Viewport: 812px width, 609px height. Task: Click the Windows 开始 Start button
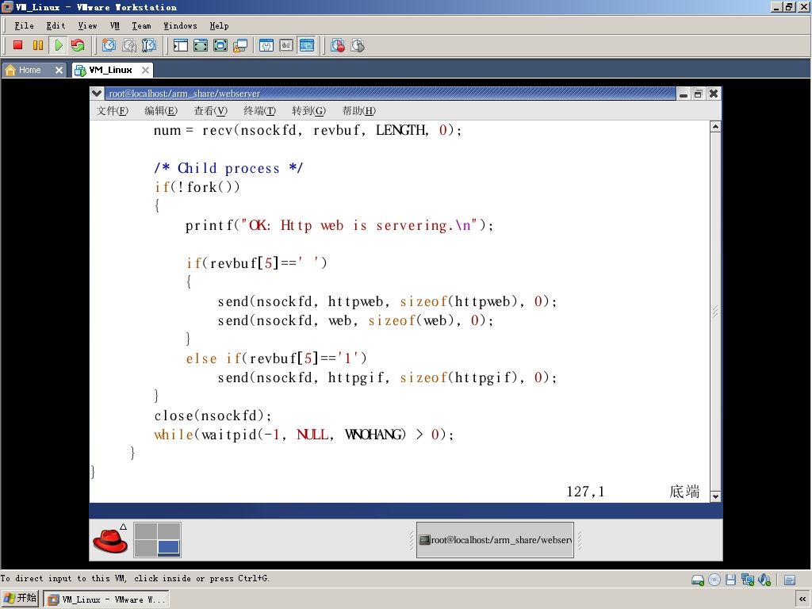point(20,599)
